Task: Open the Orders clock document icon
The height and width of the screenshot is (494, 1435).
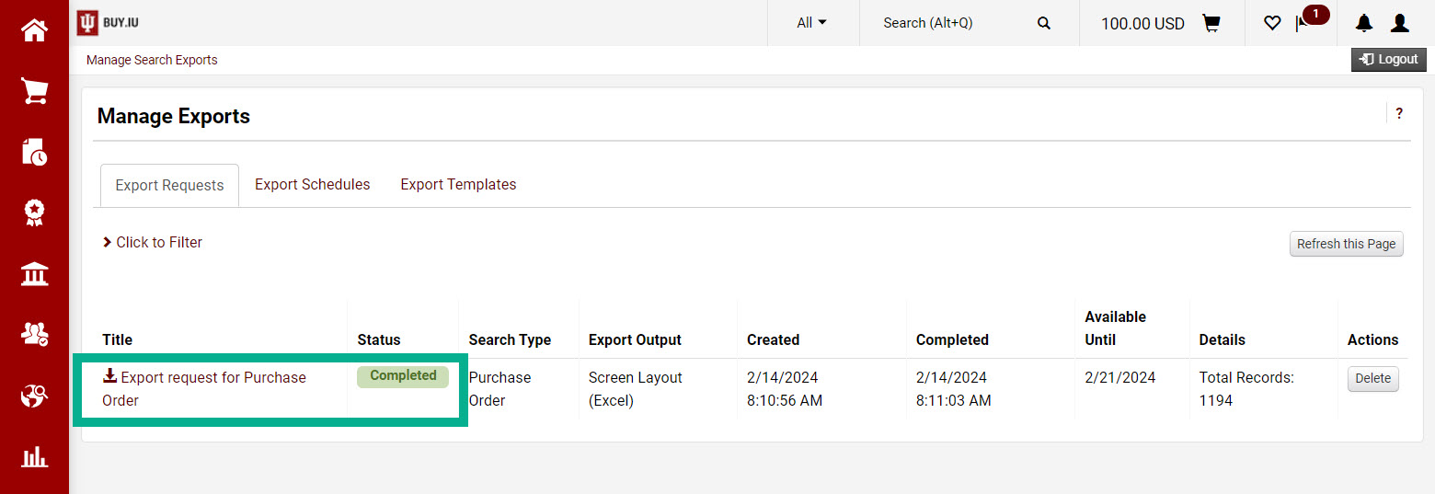Action: (x=34, y=152)
